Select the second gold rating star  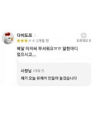[22, 41]
